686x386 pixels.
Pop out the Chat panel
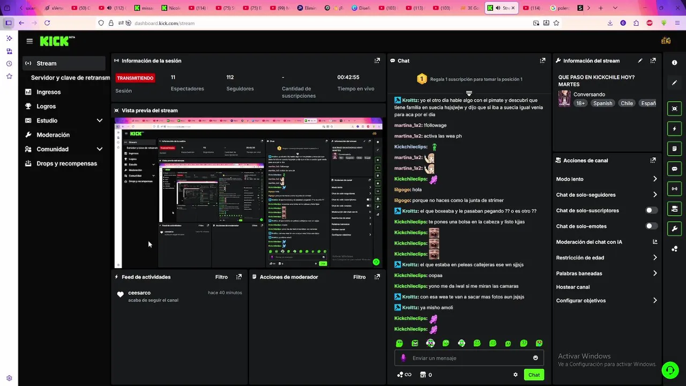543,61
